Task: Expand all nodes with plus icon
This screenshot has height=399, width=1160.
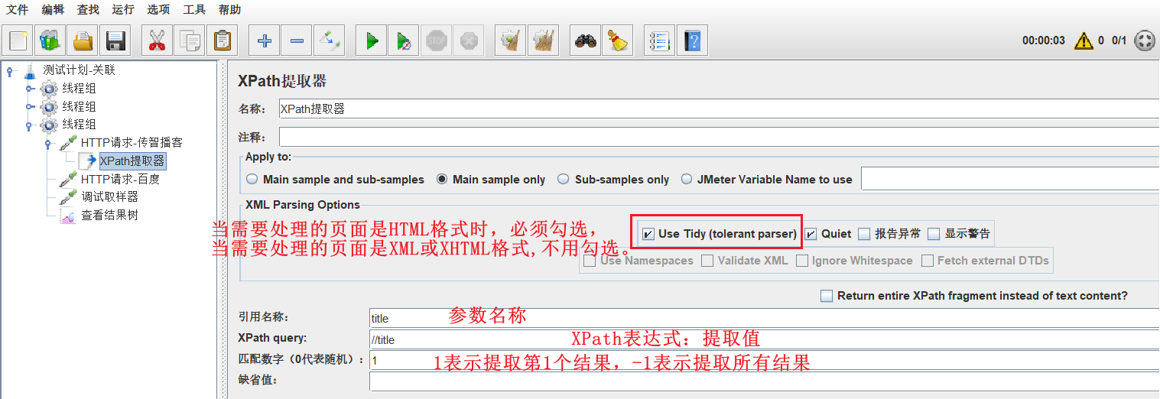Action: 265,41
